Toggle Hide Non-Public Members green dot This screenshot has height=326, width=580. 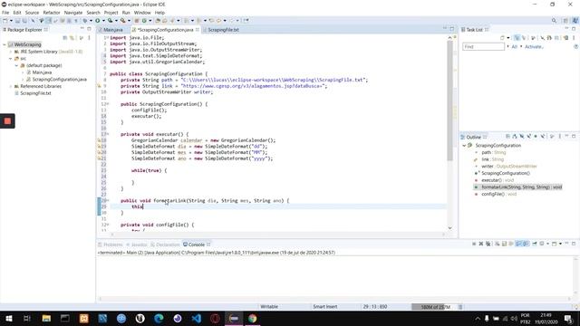coord(536,137)
